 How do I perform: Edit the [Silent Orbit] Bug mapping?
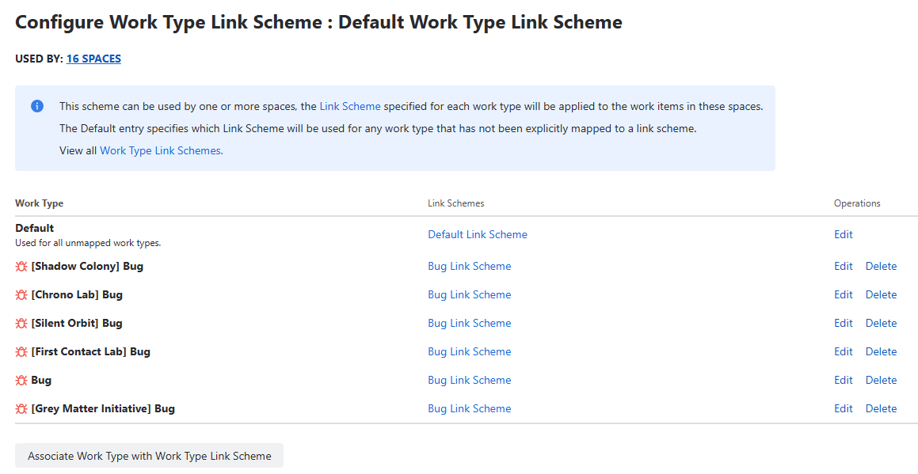(x=843, y=323)
